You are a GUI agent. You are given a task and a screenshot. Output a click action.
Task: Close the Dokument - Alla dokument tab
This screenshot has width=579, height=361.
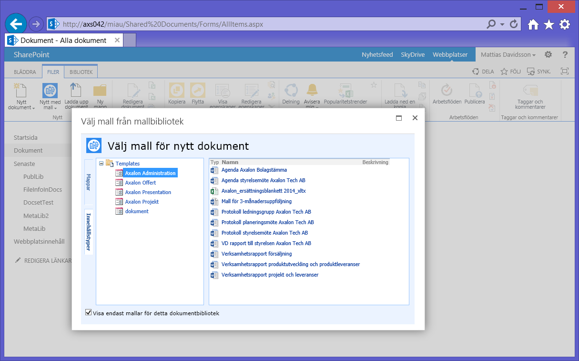[117, 40]
